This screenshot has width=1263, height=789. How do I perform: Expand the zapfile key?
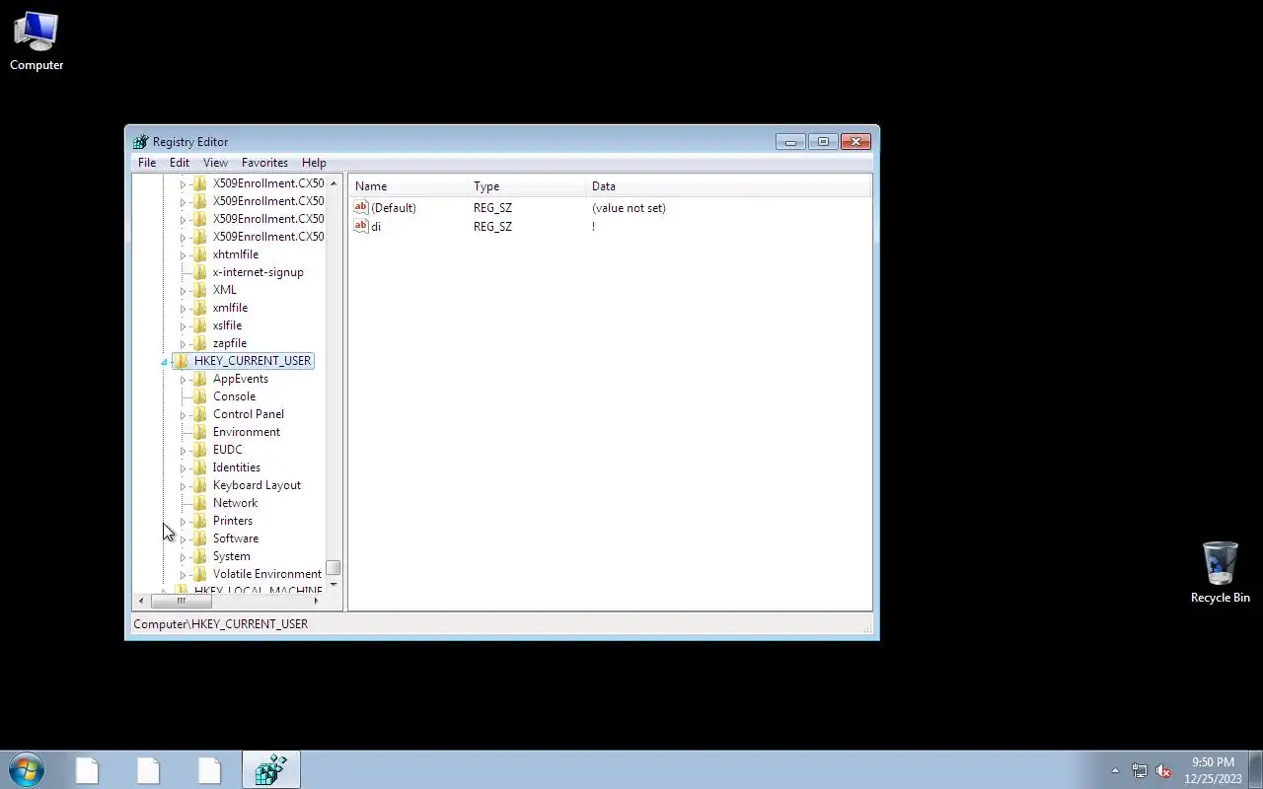click(x=183, y=344)
